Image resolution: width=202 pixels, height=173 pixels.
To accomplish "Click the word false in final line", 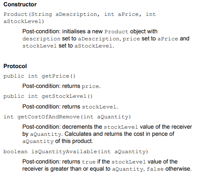I will point(155,169).
